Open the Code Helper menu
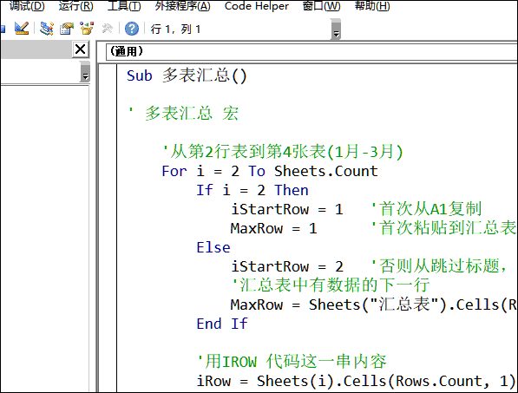 click(257, 5)
